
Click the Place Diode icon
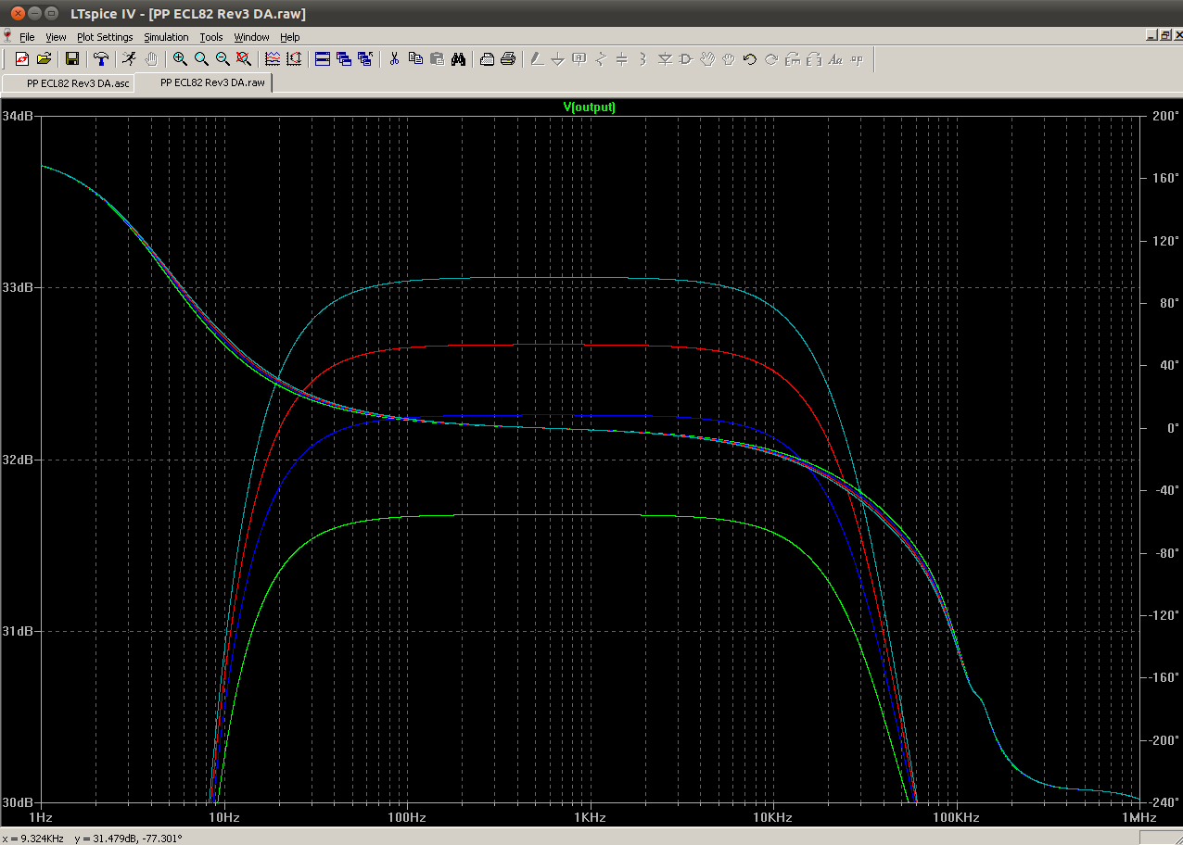click(x=665, y=59)
